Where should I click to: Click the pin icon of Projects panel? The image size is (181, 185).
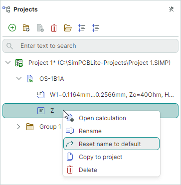click(x=171, y=9)
